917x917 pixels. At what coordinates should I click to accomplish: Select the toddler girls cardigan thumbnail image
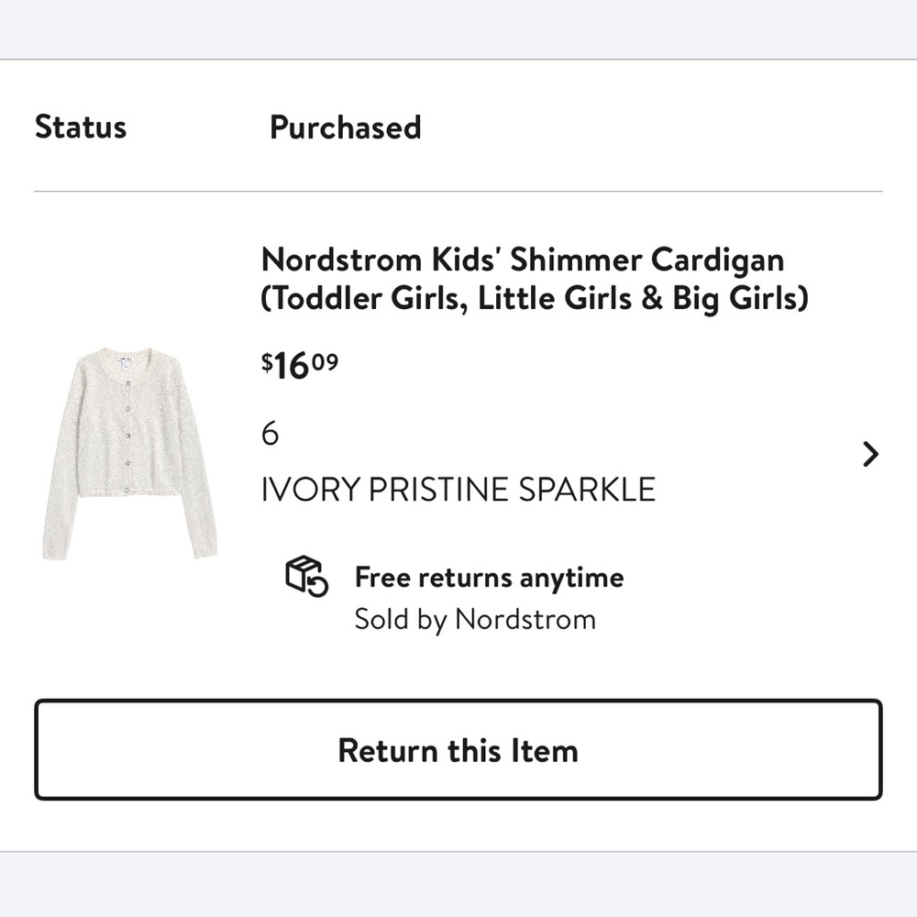click(x=128, y=454)
